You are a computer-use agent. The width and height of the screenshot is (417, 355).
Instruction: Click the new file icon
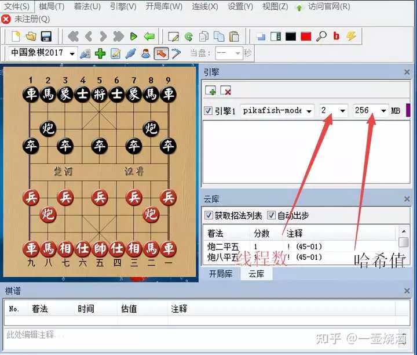click(x=16, y=37)
